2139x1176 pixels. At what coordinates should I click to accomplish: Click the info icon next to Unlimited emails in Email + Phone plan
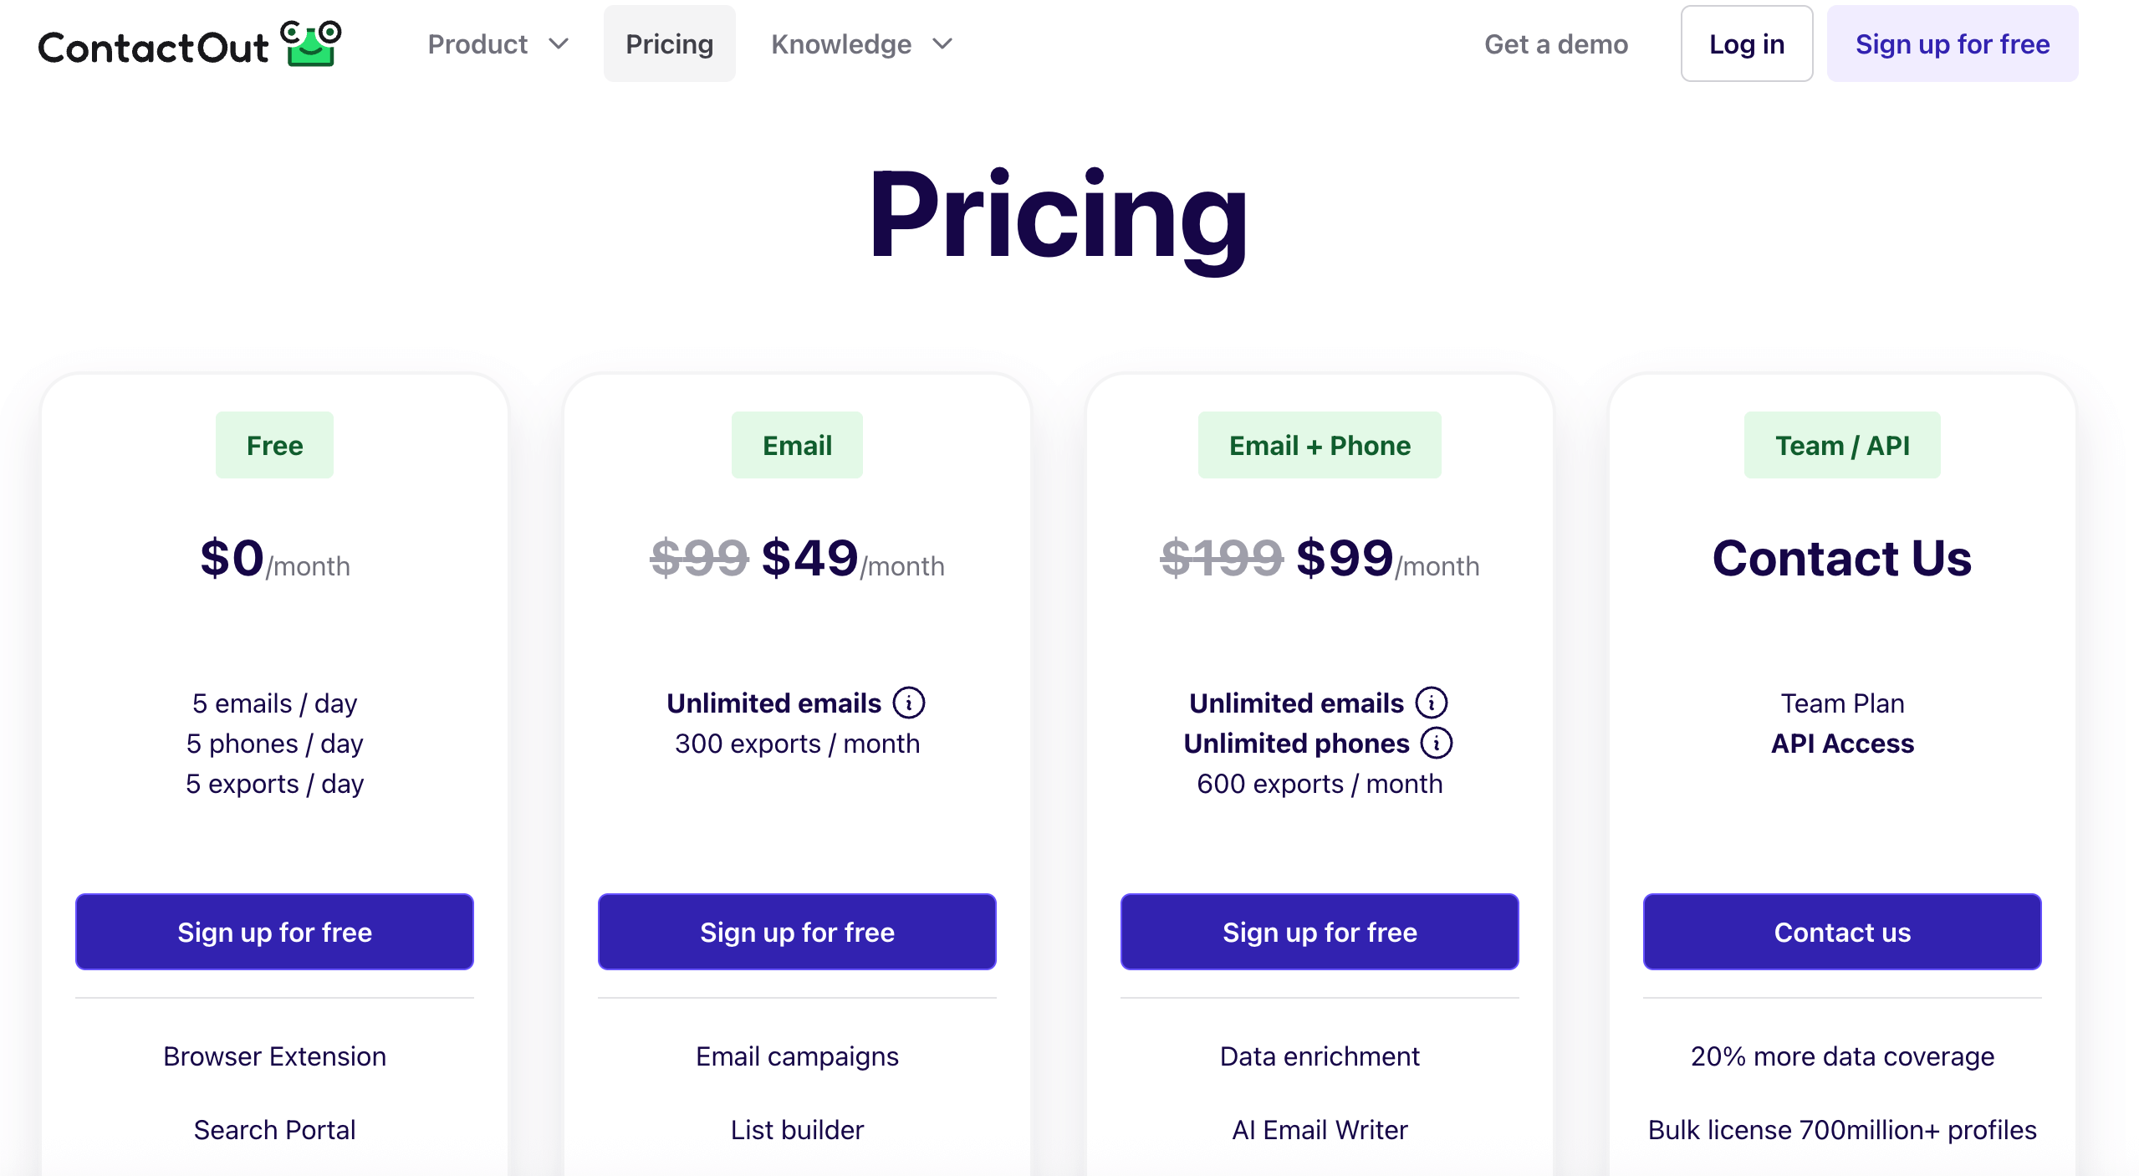[1432, 703]
